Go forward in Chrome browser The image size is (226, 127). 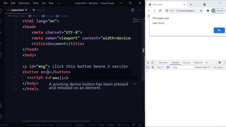tap(154, 11)
